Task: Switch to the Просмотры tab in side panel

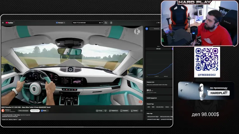Action: pos(157,28)
